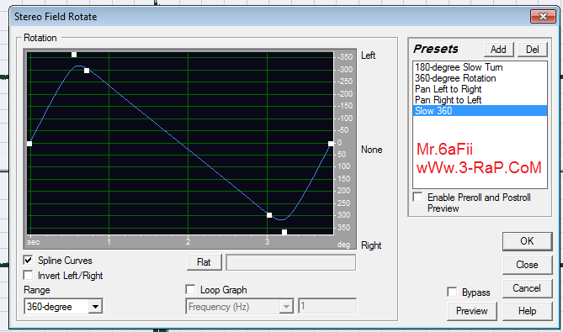Enable Preroll and Postroll Preview

(418, 198)
